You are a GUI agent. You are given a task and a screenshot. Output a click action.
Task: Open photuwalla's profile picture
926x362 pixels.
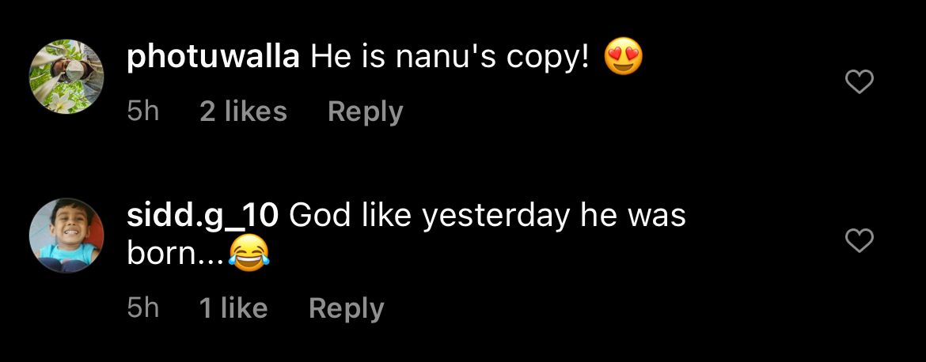point(66,77)
